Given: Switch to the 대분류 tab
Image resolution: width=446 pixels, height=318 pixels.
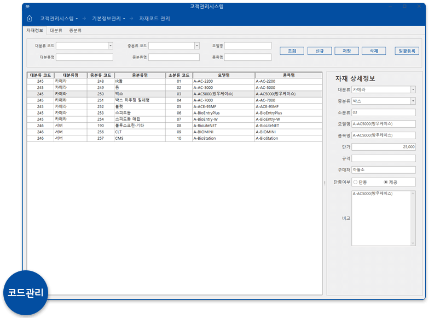Looking at the screenshot, I should pos(56,31).
